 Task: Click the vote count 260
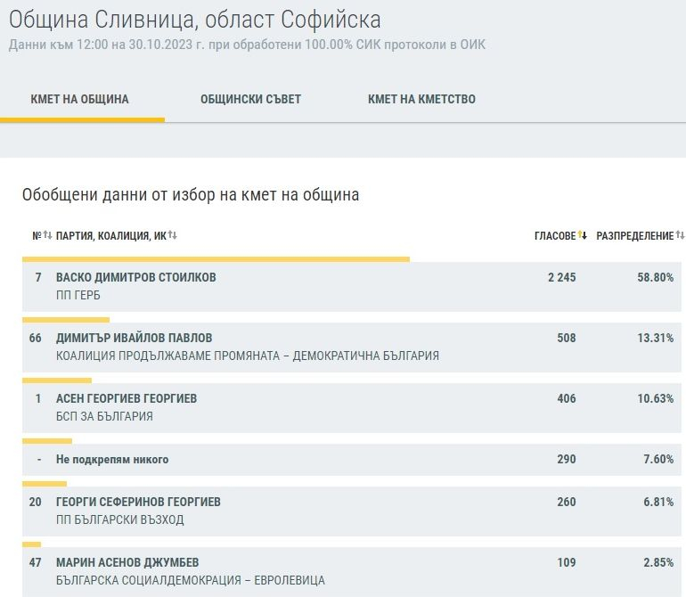tap(567, 502)
